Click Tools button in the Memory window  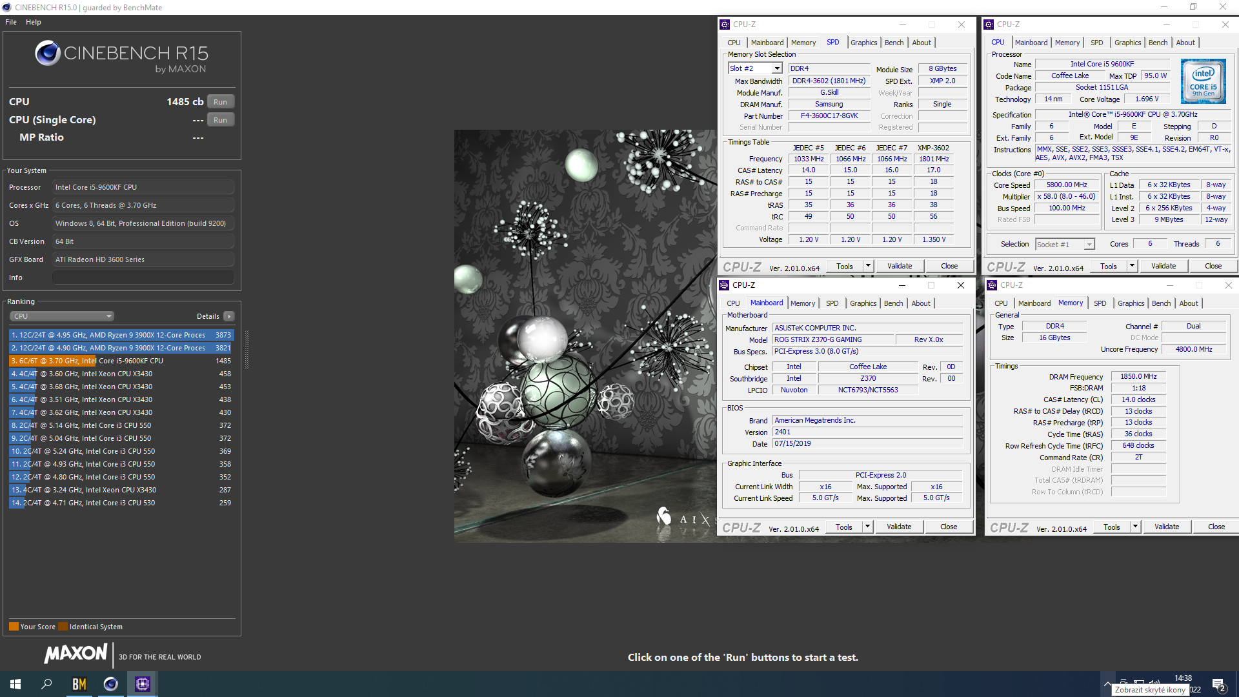[x=1112, y=527]
